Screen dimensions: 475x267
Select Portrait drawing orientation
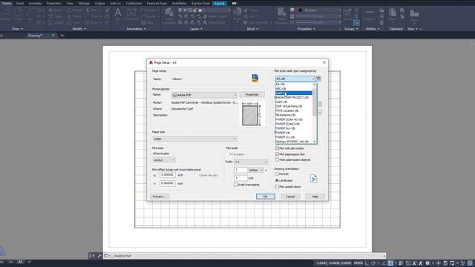[277, 174]
